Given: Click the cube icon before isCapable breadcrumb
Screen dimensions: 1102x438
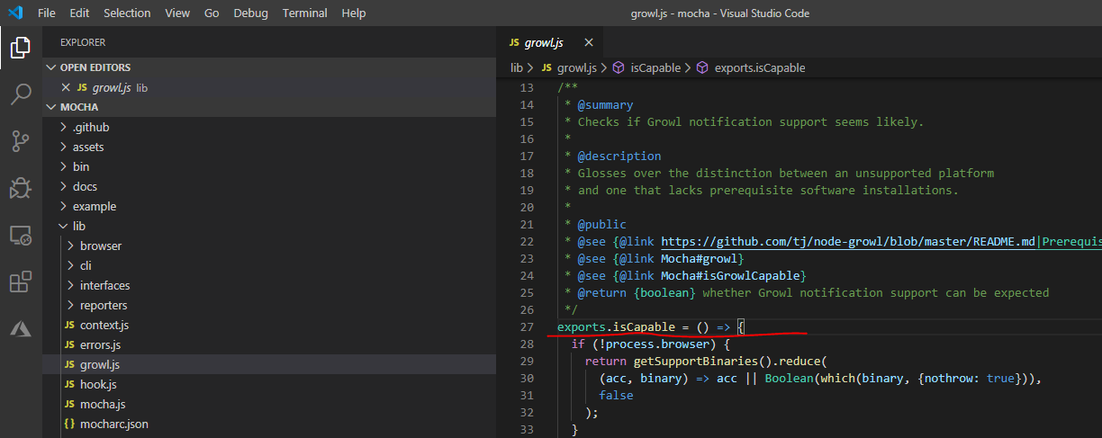Looking at the screenshot, I should click(619, 67).
